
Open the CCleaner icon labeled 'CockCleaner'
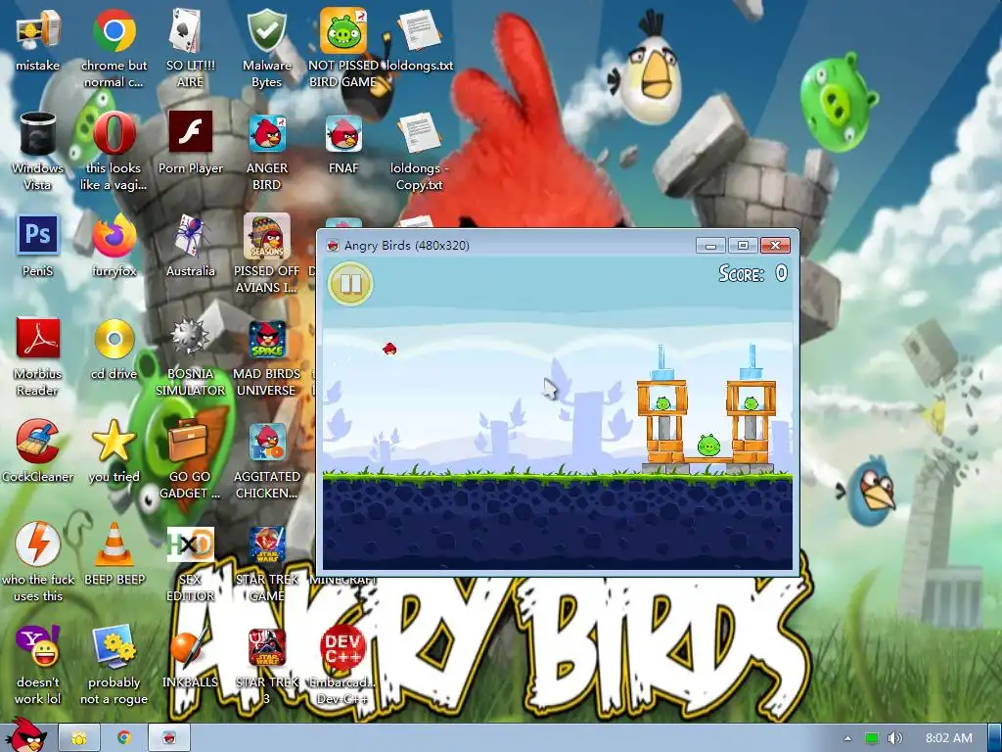tap(38, 443)
